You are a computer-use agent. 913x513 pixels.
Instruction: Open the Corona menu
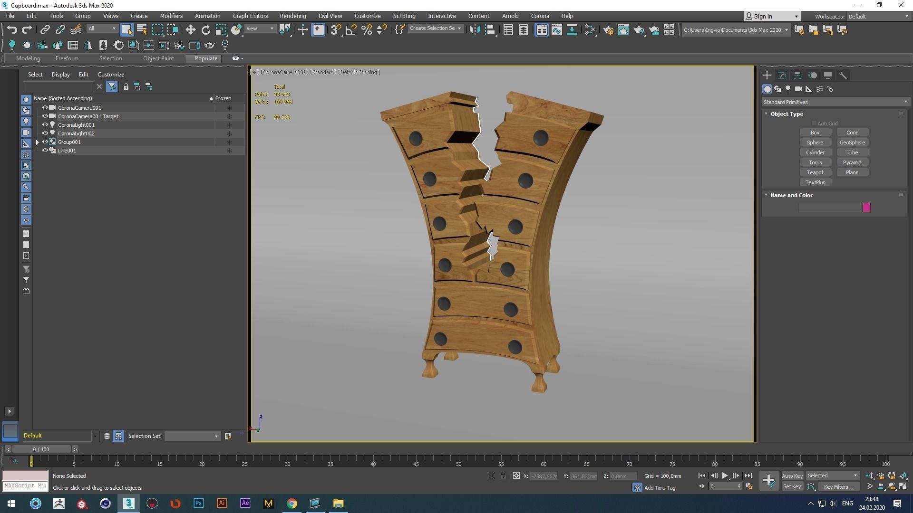point(540,16)
